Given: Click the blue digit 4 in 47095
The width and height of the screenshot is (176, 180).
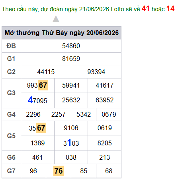Looking at the screenshot, I should (30, 100).
